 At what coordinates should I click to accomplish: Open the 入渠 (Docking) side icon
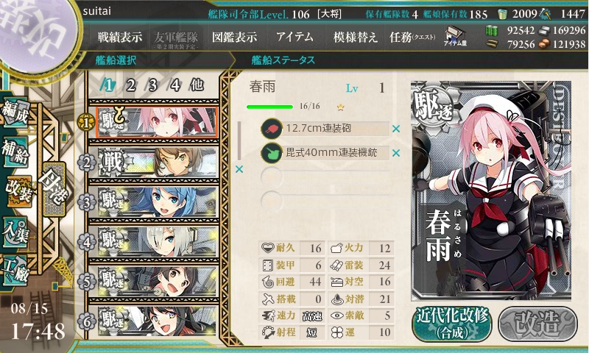coord(15,232)
